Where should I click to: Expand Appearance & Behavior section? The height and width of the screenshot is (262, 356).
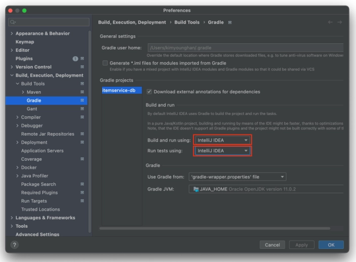click(x=12, y=33)
